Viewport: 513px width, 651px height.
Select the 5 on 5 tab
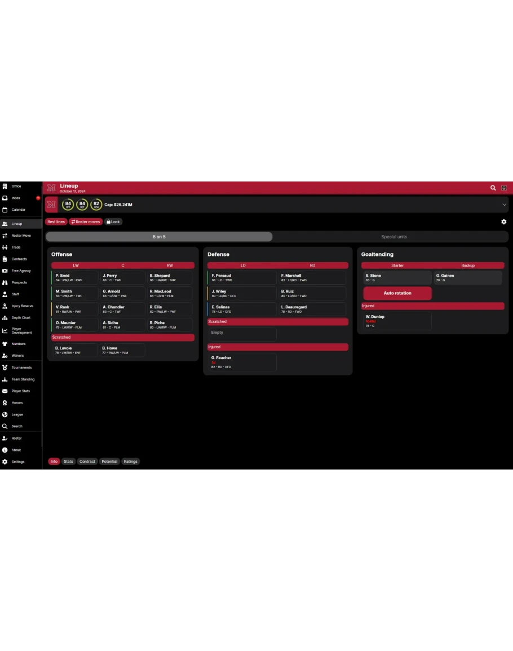159,237
